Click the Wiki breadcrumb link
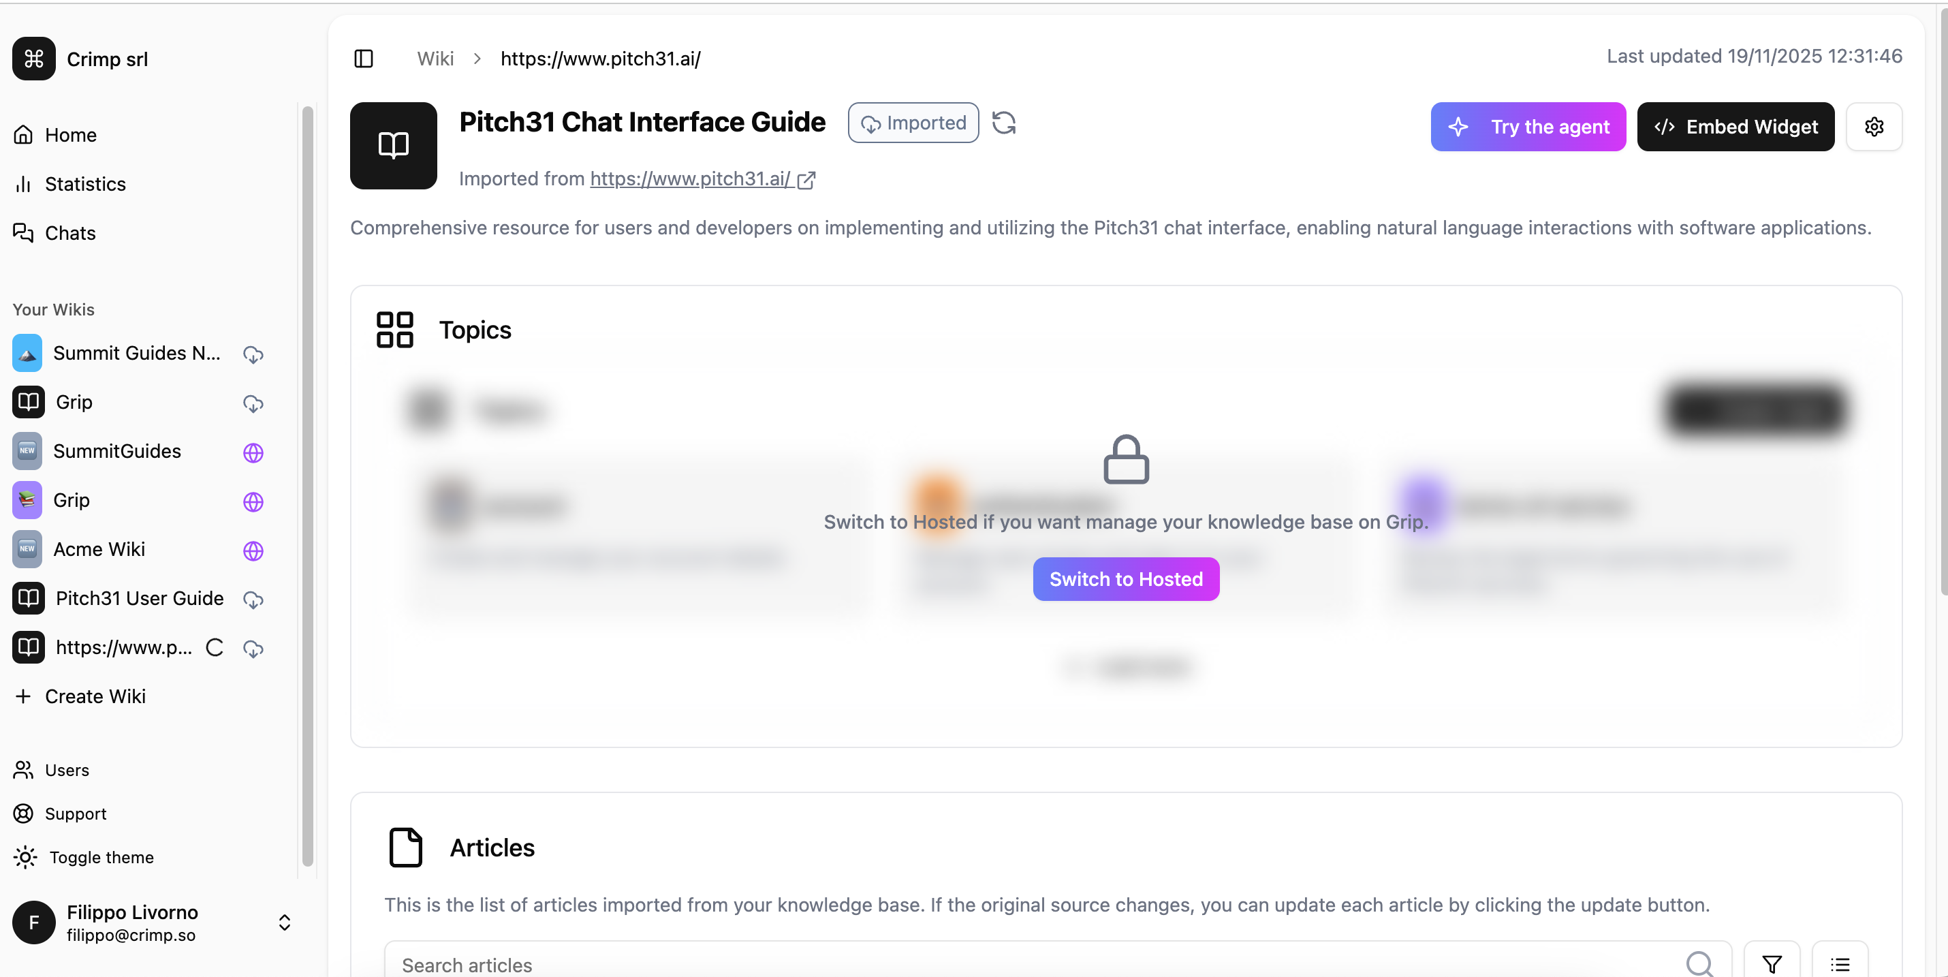Image resolution: width=1948 pixels, height=977 pixels. click(435, 58)
